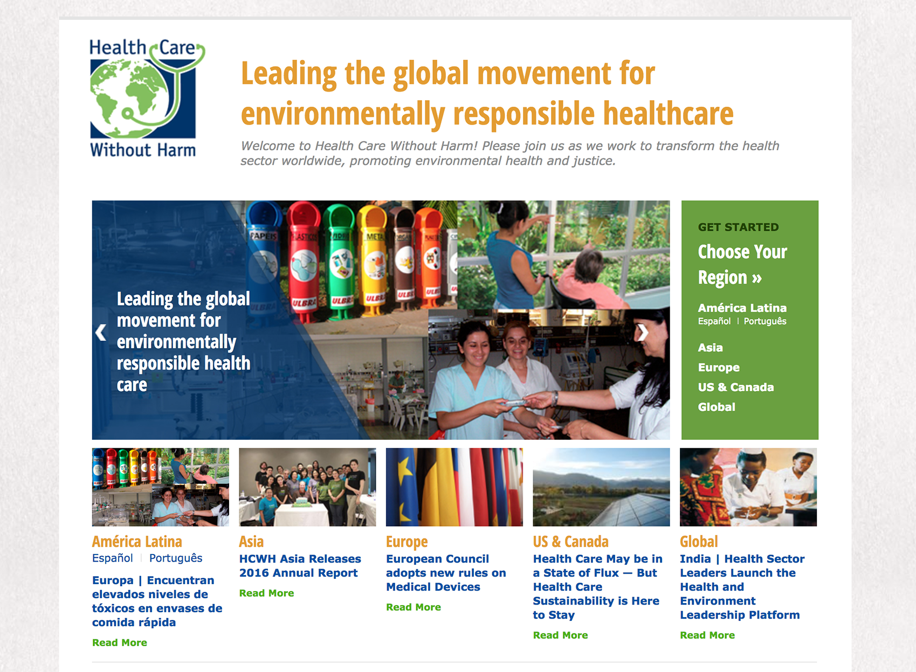Click the orange 'Leading the global movement' headline
The image size is (916, 672).
[x=487, y=93]
